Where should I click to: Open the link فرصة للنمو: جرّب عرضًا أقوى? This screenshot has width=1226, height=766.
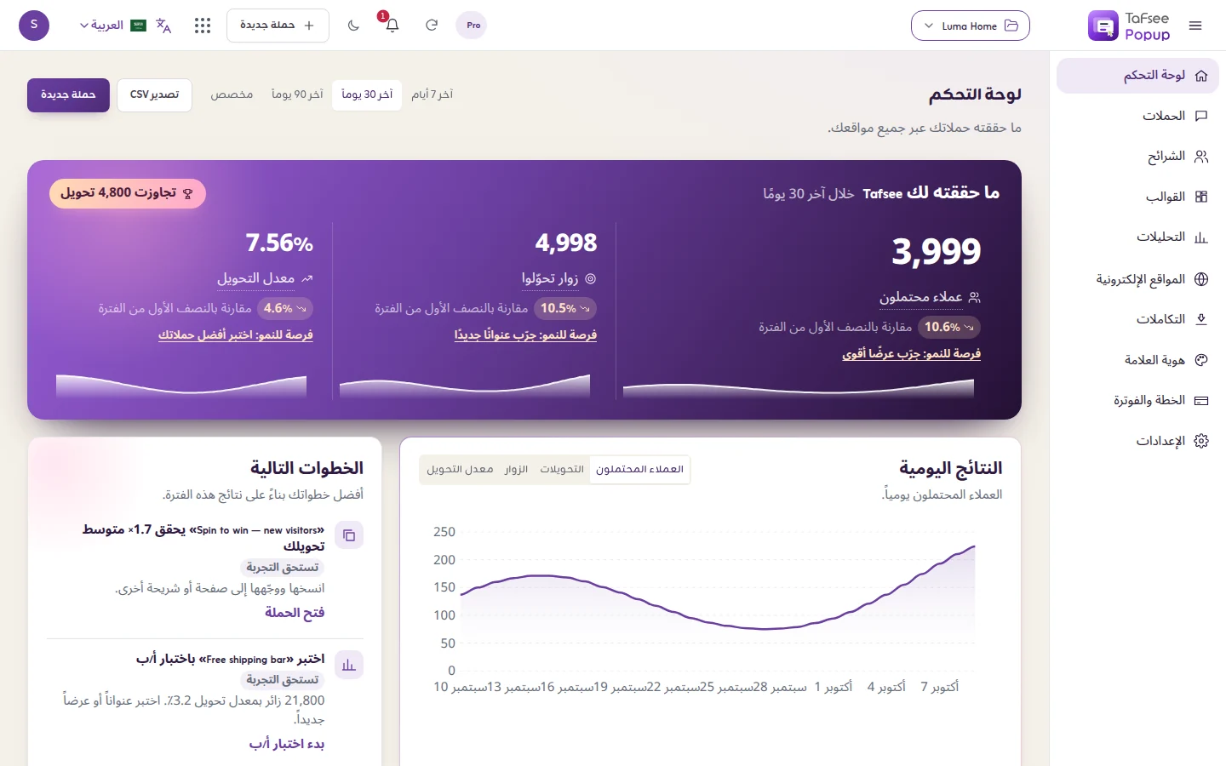tap(911, 354)
